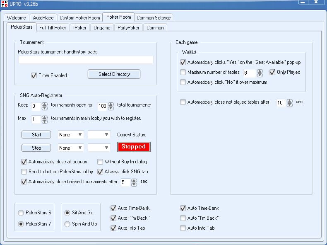Image resolution: width=327 pixels, height=245 pixels.
Task: Click the Stop button
Action: [x=36, y=148]
